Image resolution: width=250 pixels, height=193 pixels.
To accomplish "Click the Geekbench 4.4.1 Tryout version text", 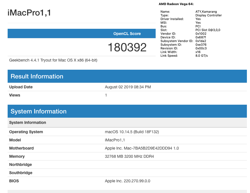I will click(53, 60).
